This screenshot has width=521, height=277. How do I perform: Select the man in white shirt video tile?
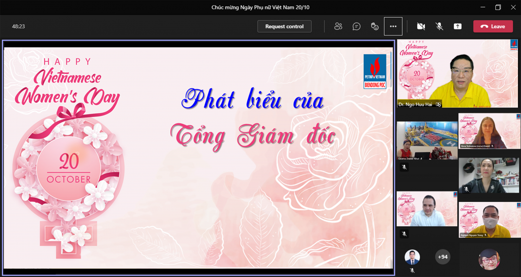pyautogui.click(x=427, y=209)
